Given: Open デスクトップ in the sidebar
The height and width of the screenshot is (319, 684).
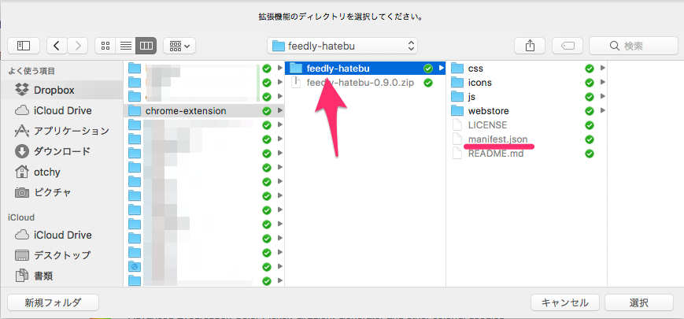Looking at the screenshot, I should pos(61,255).
